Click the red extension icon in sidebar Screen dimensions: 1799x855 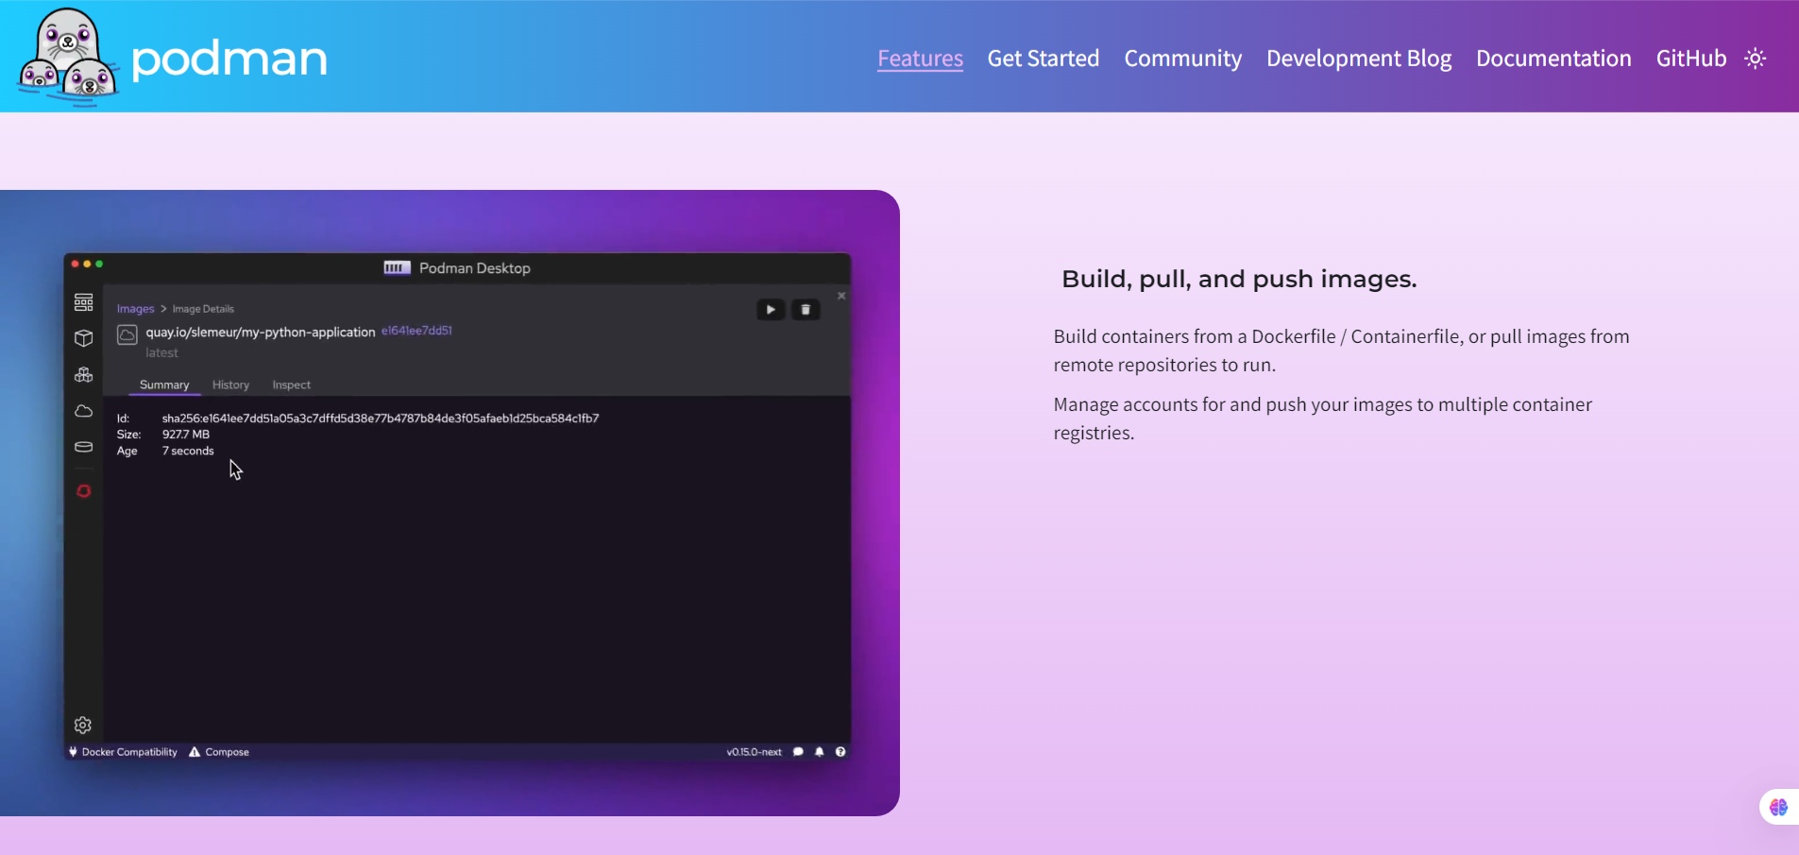[83, 491]
